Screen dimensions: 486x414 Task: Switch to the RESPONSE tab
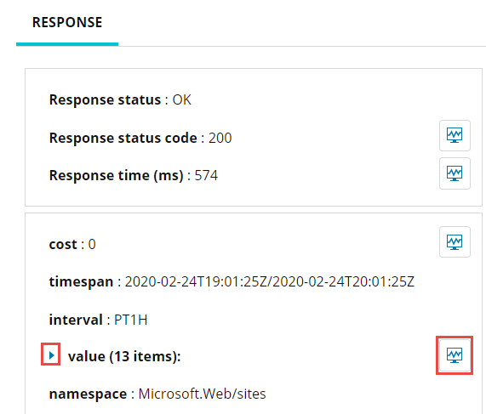pos(67,23)
